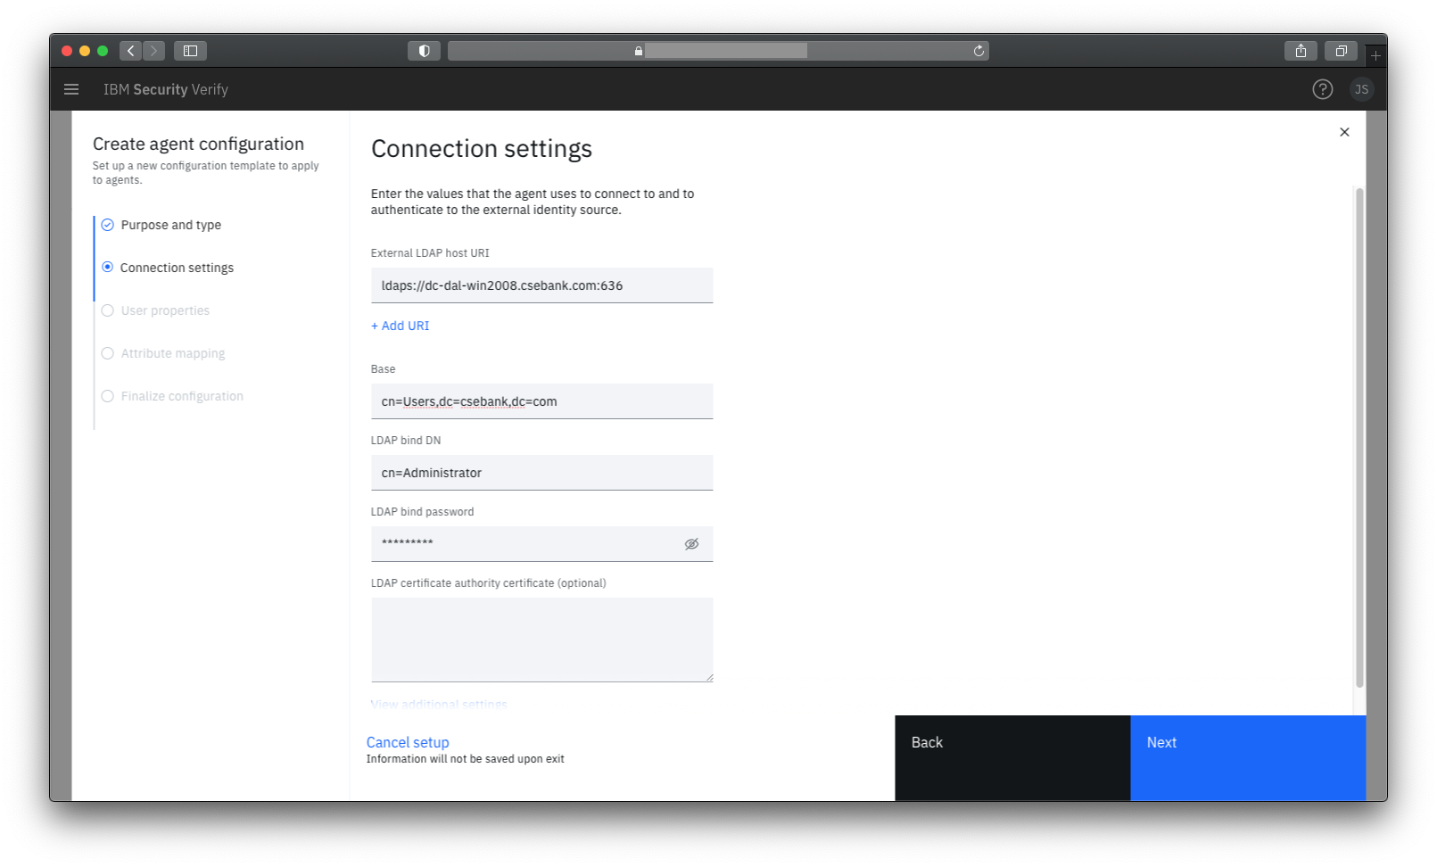
Task: Click the certificate textarea resize handle
Action: 709,678
